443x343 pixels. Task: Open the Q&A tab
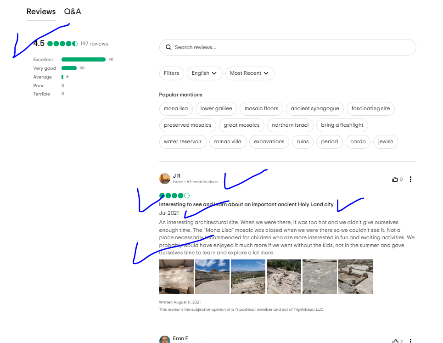[73, 11]
